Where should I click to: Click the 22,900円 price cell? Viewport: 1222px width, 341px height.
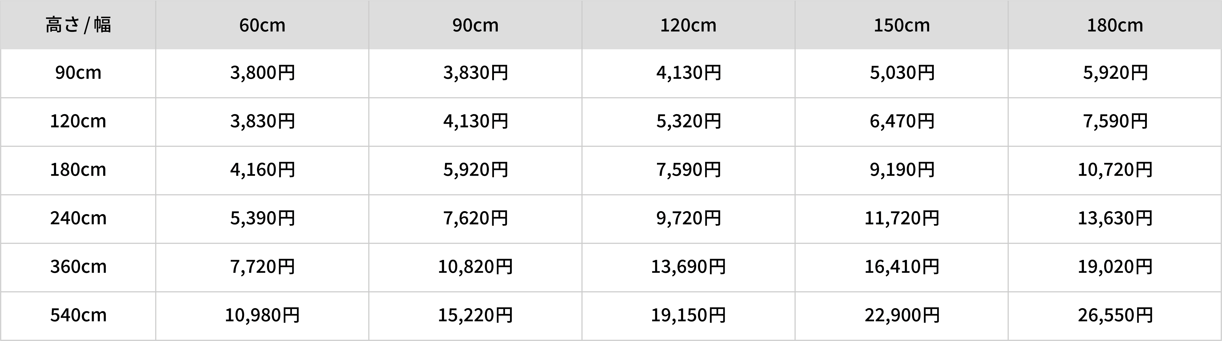click(x=902, y=315)
